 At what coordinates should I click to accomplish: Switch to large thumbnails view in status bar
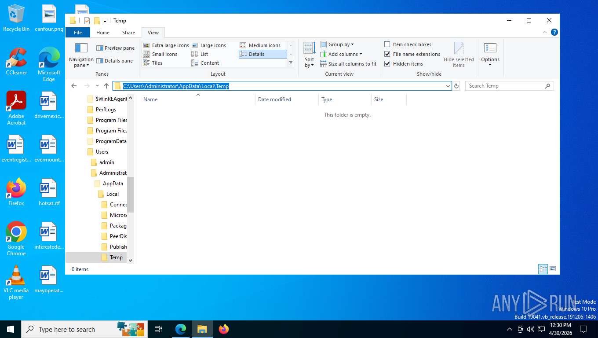coord(553,269)
